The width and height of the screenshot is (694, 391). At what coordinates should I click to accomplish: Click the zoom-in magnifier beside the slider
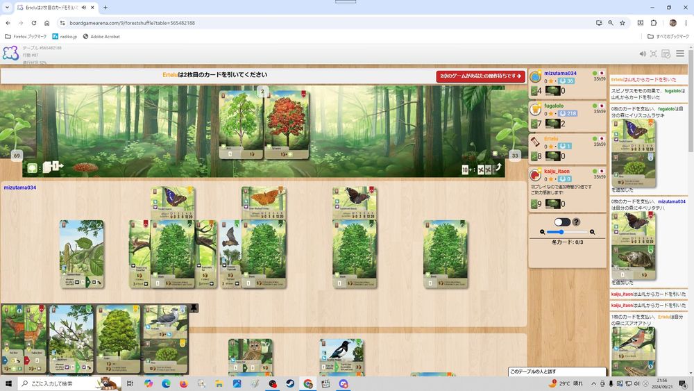tap(592, 232)
